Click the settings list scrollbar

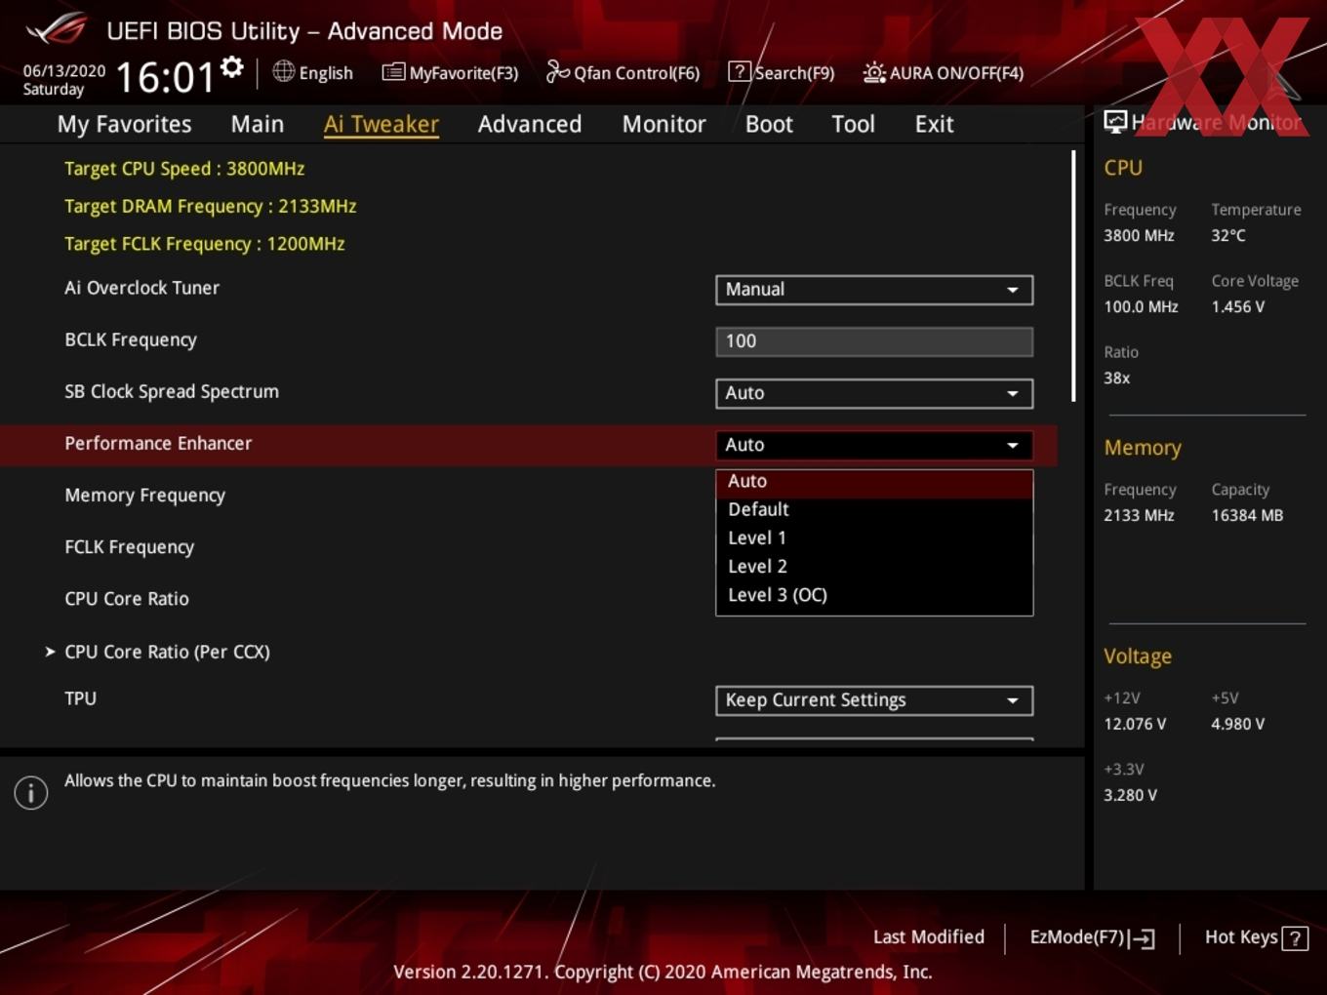point(1073,275)
